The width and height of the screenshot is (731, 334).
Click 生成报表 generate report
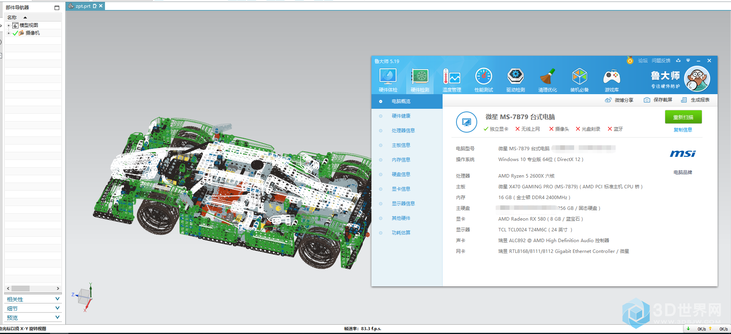tap(695, 100)
